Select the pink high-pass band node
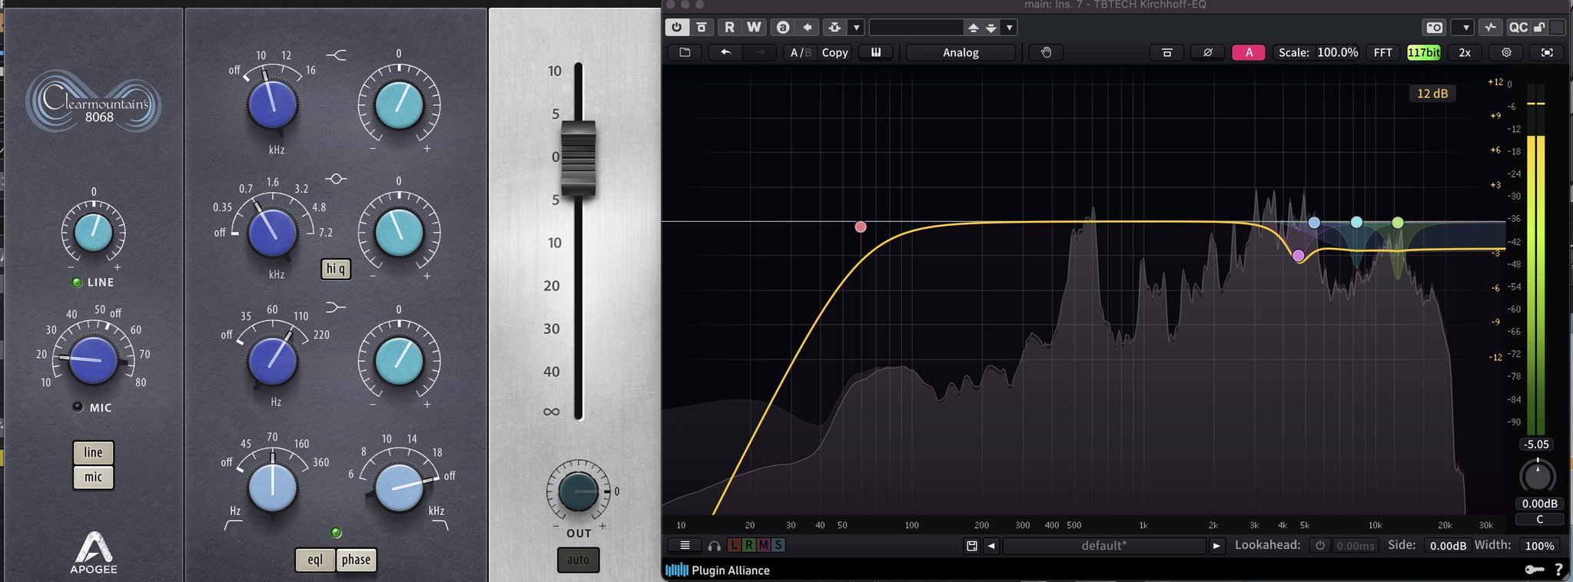Viewport: 1573px width, 582px height. coord(861,227)
